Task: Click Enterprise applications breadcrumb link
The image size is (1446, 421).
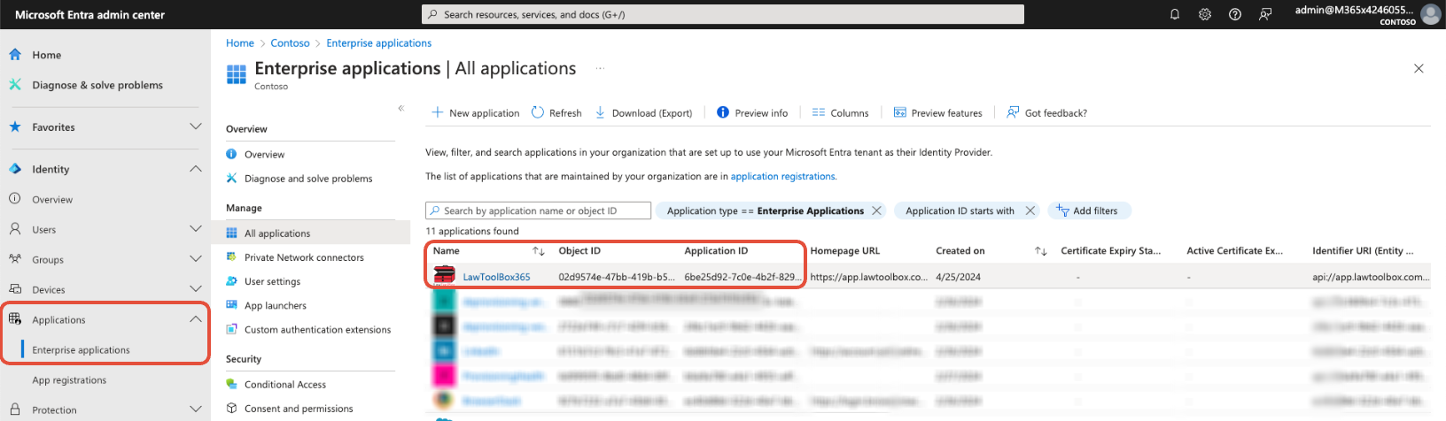Action: click(x=379, y=42)
